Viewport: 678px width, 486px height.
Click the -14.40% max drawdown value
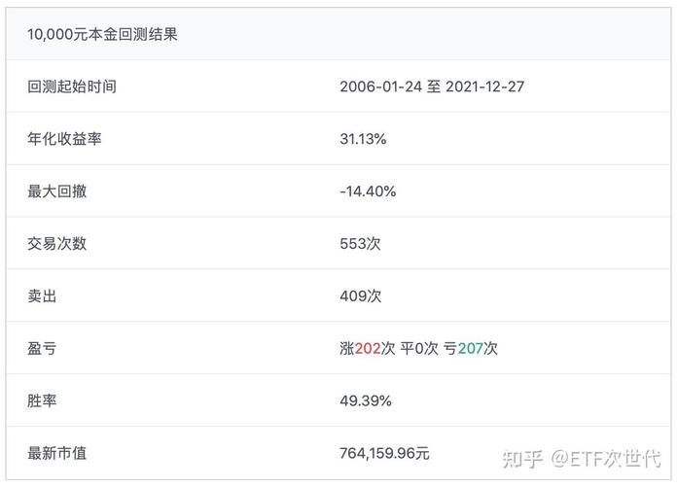coord(368,191)
